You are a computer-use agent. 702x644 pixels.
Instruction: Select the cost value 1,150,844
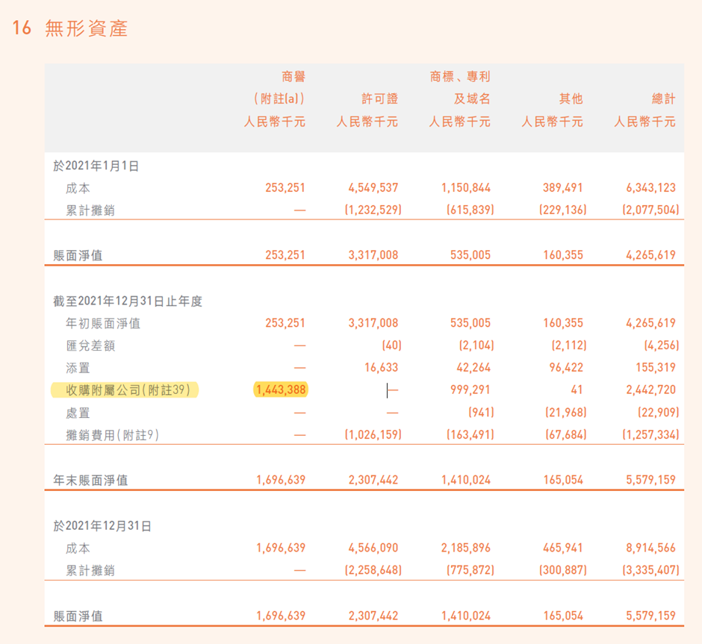(x=466, y=187)
